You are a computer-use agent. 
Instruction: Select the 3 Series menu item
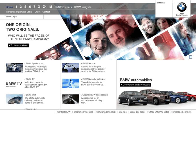point(21,7)
